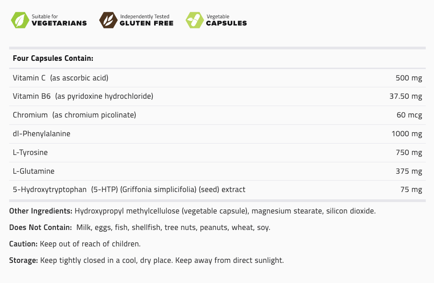This screenshot has width=434, height=283.
Task: Click the "Storage:" instructions label
Action: 24,261
